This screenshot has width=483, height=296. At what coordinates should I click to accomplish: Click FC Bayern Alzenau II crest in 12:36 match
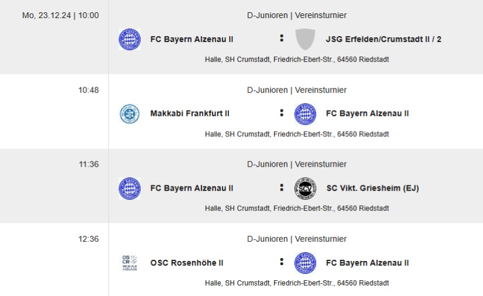click(305, 263)
